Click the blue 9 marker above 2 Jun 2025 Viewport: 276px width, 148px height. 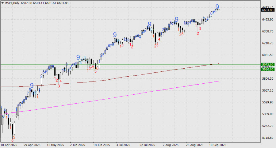click(78, 57)
